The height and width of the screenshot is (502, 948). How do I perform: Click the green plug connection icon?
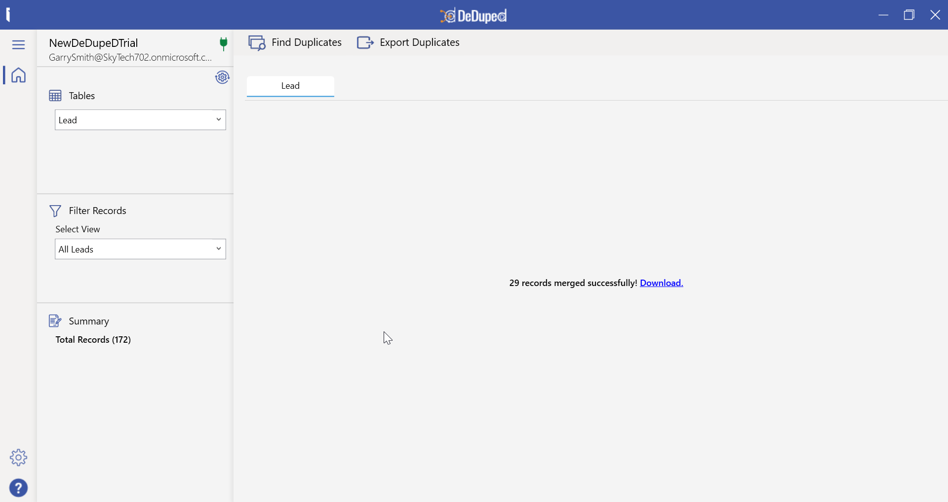223,44
